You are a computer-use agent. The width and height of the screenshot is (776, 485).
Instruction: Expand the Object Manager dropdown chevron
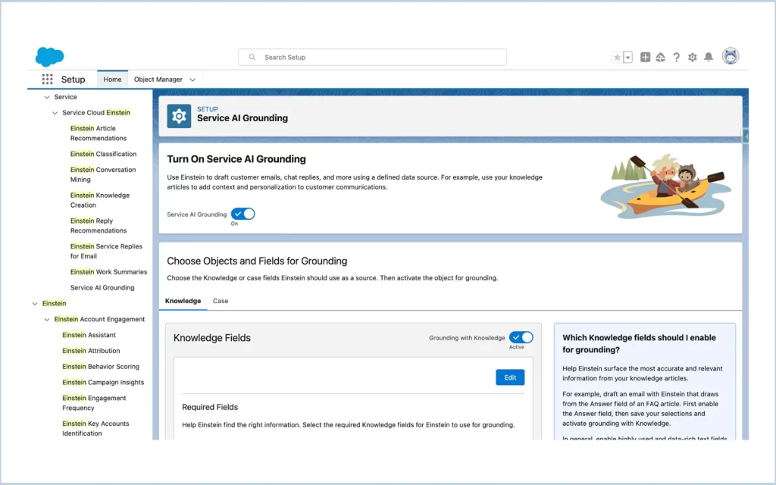pyautogui.click(x=192, y=80)
